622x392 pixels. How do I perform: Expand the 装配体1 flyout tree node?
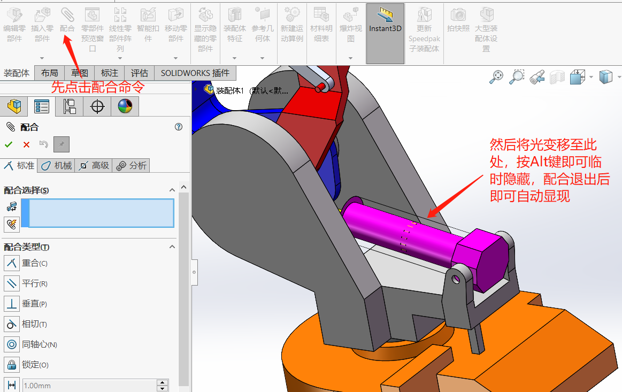coord(196,90)
